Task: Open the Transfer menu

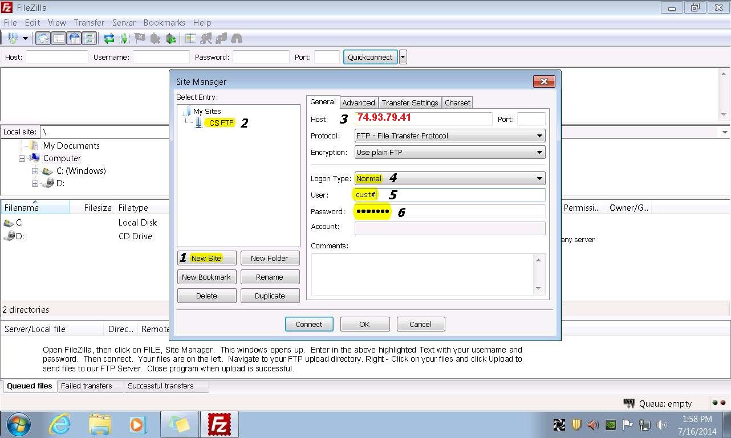Action: (89, 23)
